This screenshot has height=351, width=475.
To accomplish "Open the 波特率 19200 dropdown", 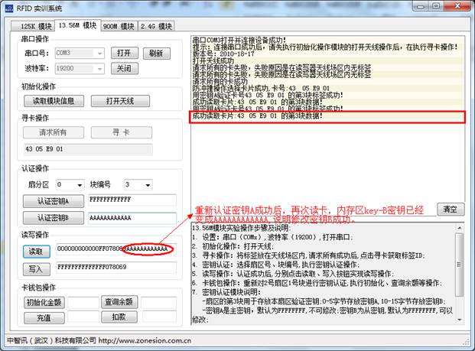I will point(80,67).
